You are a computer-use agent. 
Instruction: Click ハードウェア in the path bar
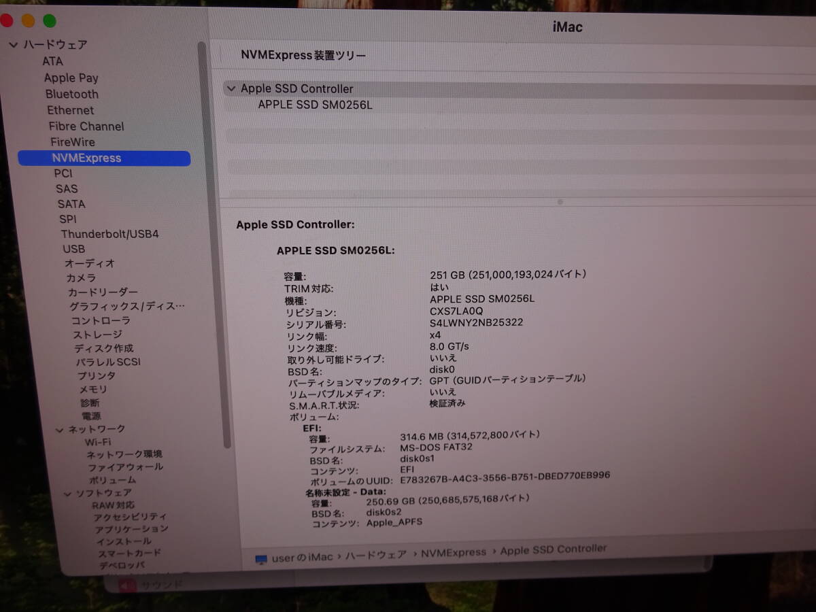(x=375, y=555)
